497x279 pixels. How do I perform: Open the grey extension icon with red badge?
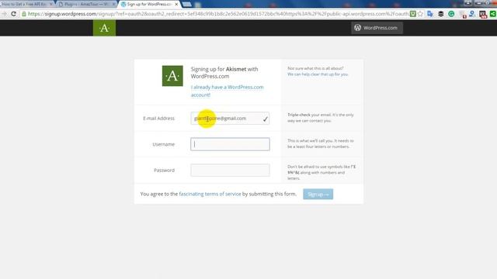(x=462, y=15)
